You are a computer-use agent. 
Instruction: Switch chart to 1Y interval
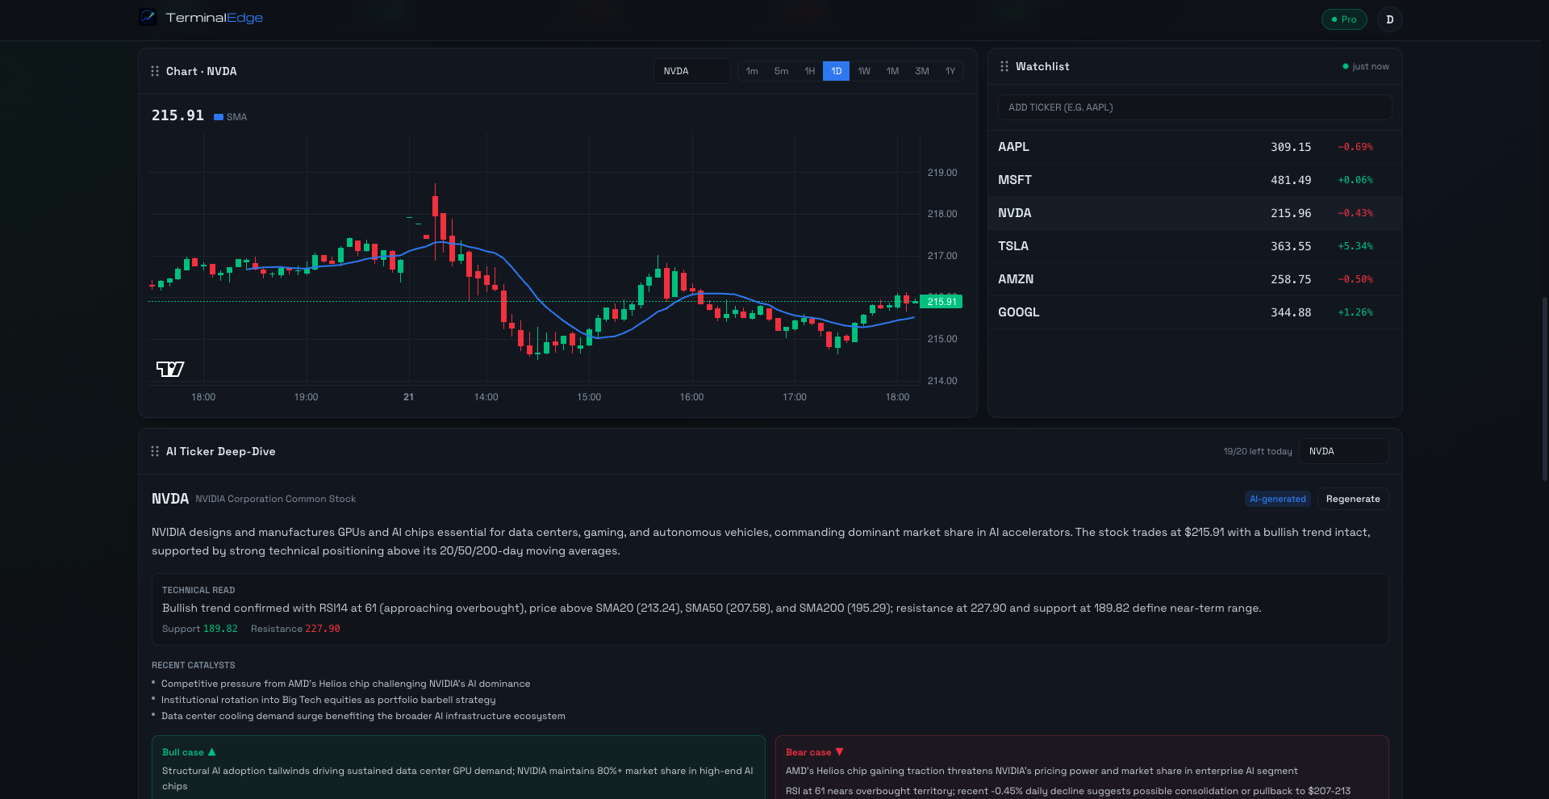point(950,71)
